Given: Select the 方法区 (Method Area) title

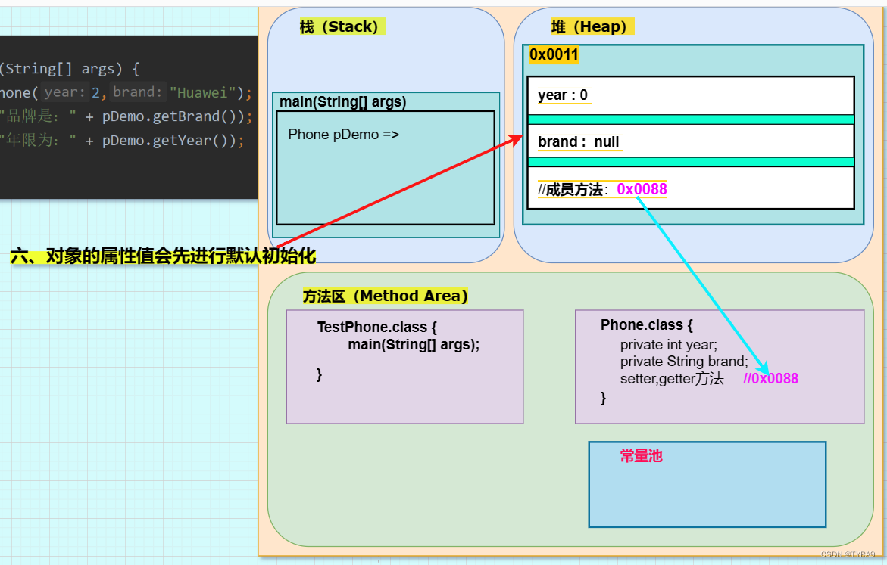Looking at the screenshot, I should (386, 296).
